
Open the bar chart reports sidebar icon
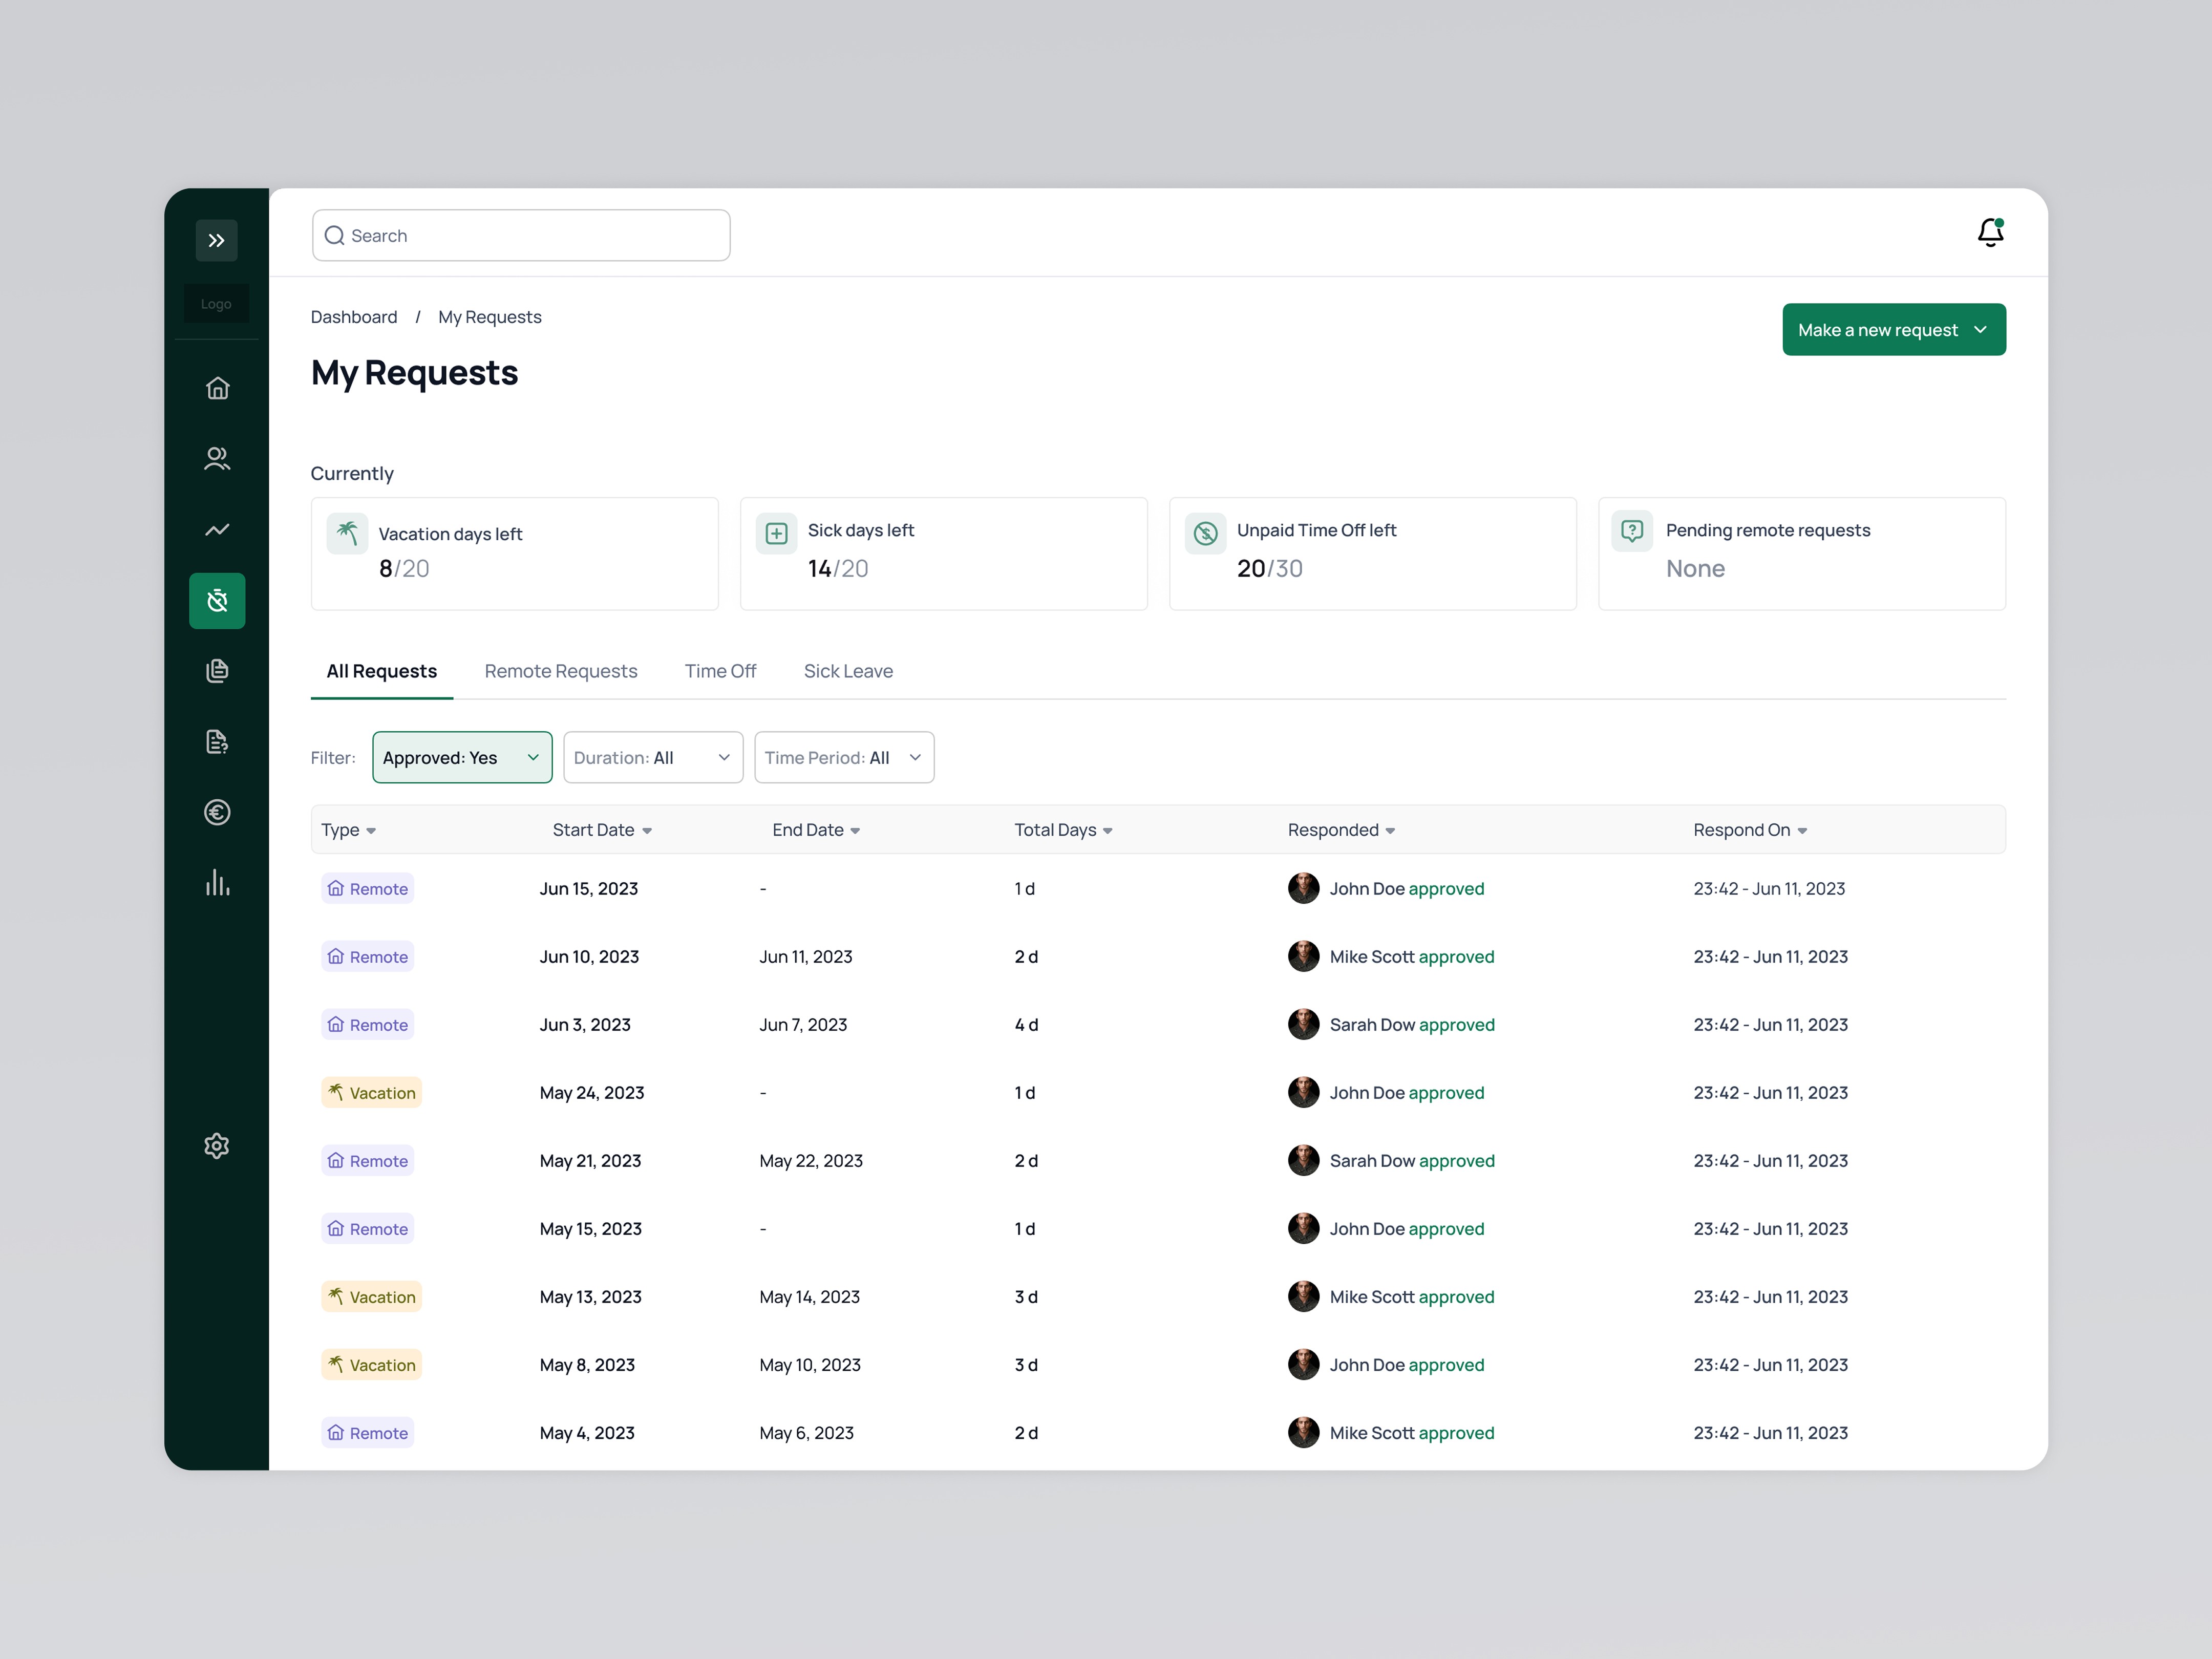tap(217, 883)
